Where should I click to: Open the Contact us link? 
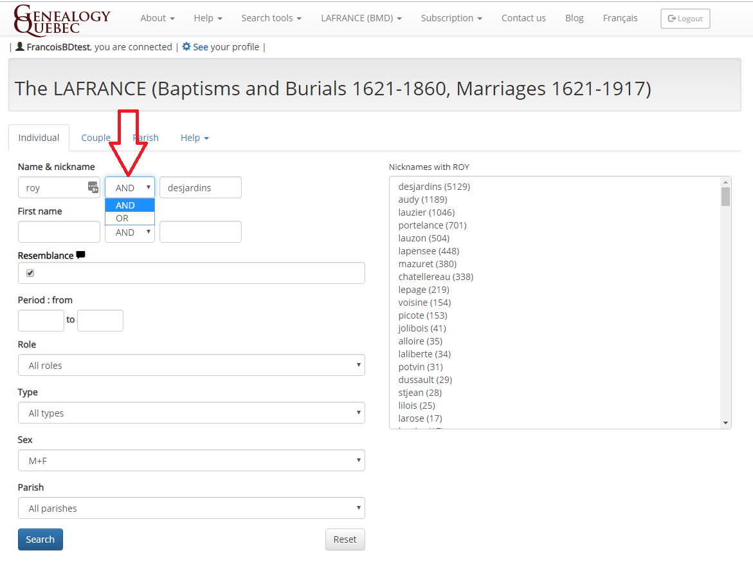point(523,18)
